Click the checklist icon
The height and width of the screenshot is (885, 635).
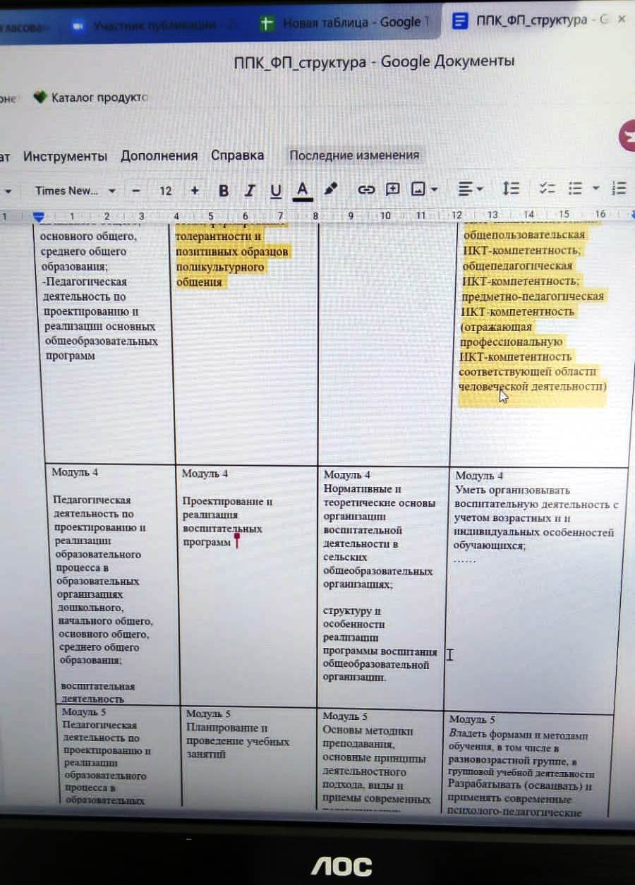click(547, 188)
